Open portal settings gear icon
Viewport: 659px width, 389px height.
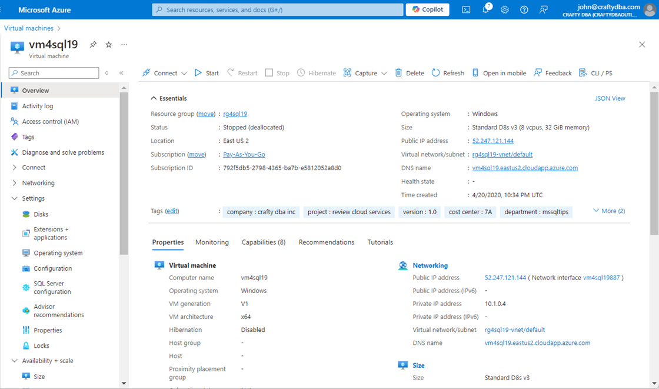click(505, 9)
